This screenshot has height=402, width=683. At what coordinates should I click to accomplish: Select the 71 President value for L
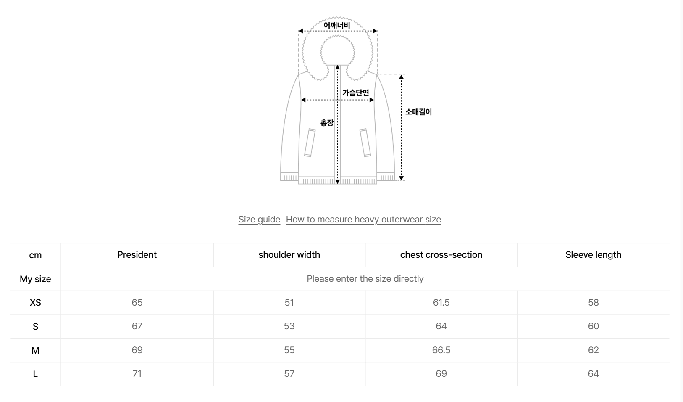[x=137, y=373]
